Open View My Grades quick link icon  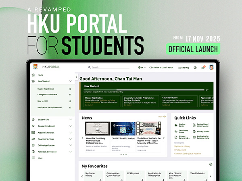coord(194,132)
